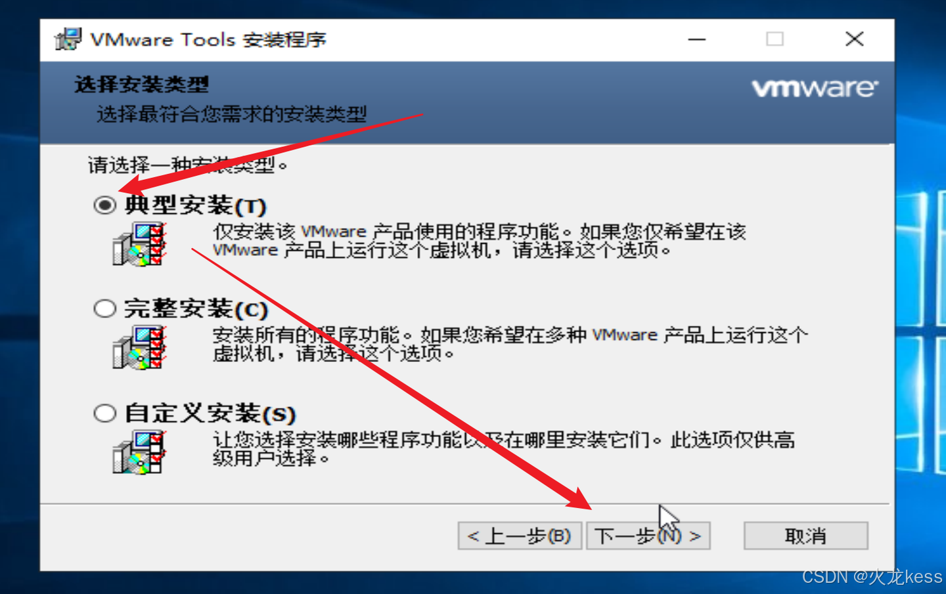
Task: Proceed with the 下一步(N) button
Action: [x=648, y=536]
